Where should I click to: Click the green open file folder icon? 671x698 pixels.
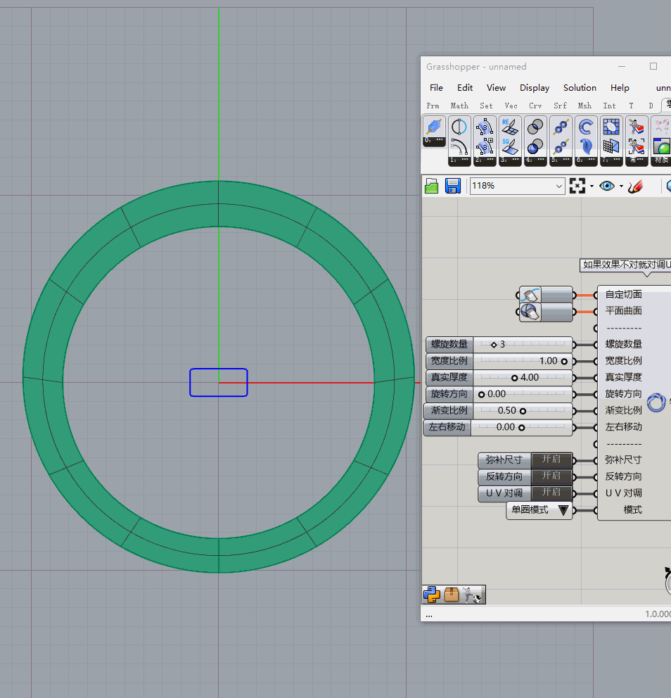pos(432,186)
